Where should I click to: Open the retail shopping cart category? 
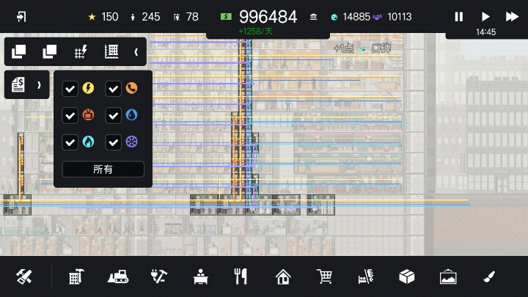(x=323, y=276)
